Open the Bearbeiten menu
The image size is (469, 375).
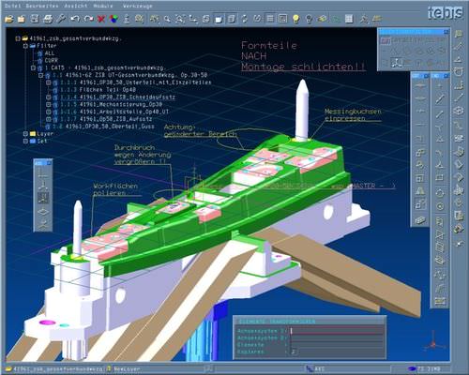(42, 6)
